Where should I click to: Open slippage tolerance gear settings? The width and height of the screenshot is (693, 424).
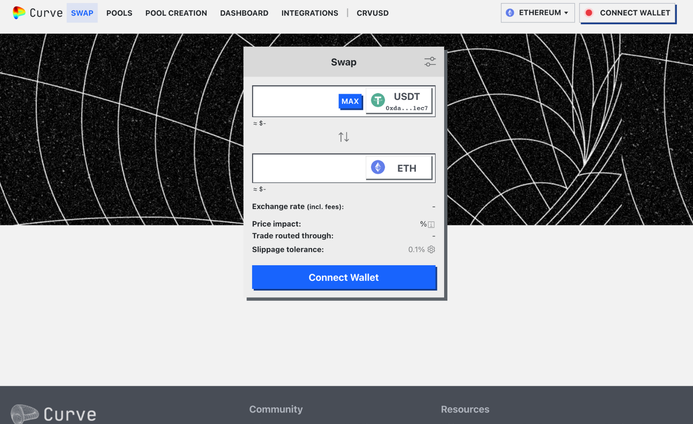[431, 249]
